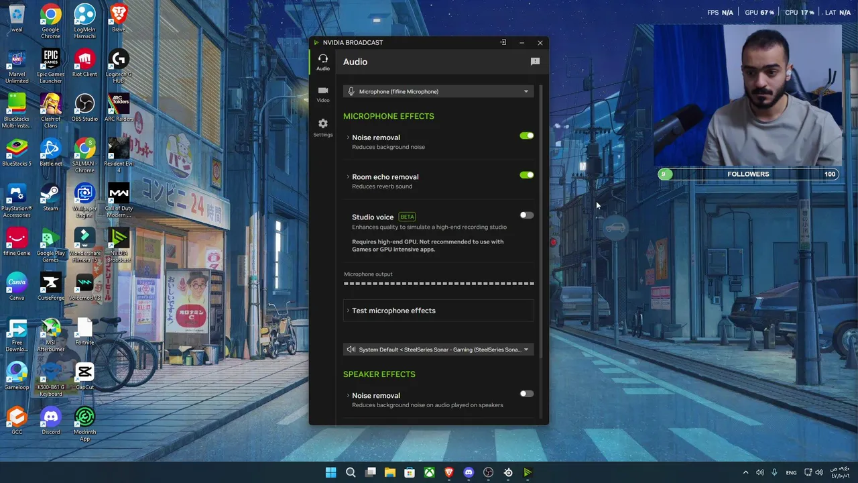Image resolution: width=858 pixels, height=483 pixels.
Task: Select the OBS Studio desktop icon
Action: 84,108
